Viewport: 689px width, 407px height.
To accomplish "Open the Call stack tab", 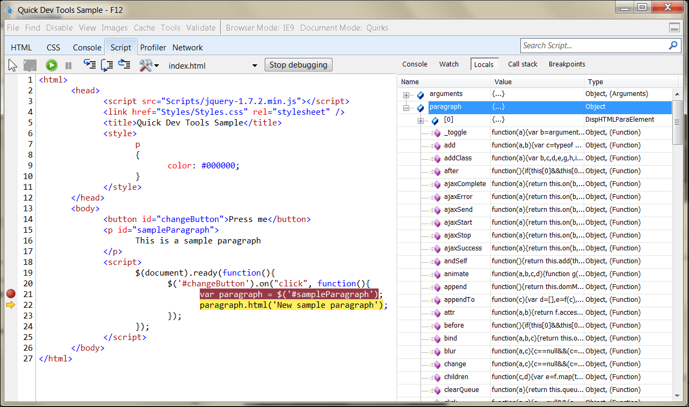I will coord(522,64).
